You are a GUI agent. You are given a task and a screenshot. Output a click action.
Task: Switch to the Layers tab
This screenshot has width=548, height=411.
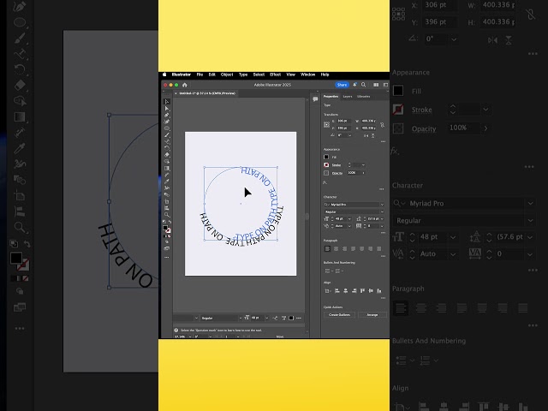tap(348, 97)
